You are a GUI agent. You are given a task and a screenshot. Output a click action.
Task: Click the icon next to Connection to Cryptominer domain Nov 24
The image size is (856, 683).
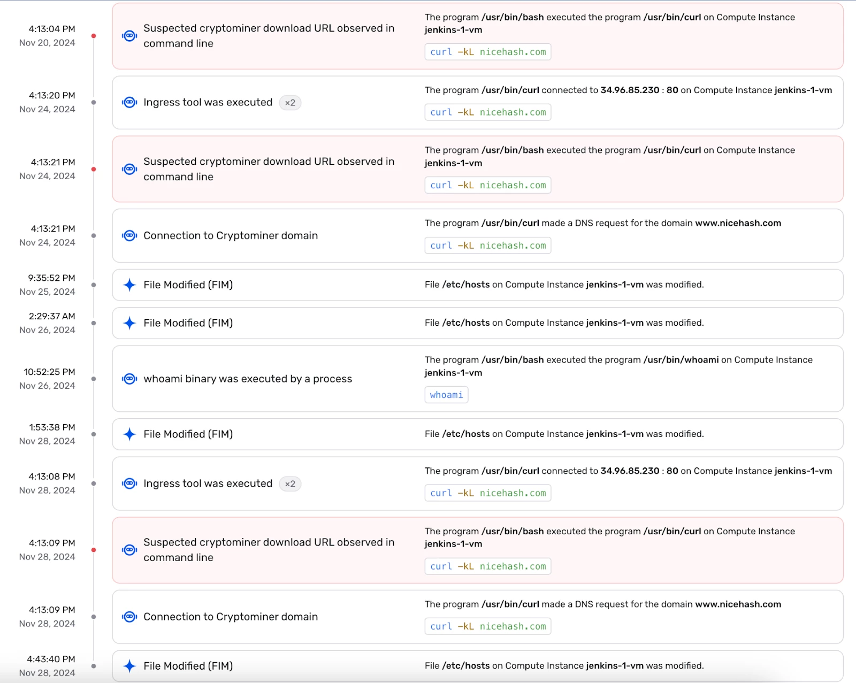(129, 235)
